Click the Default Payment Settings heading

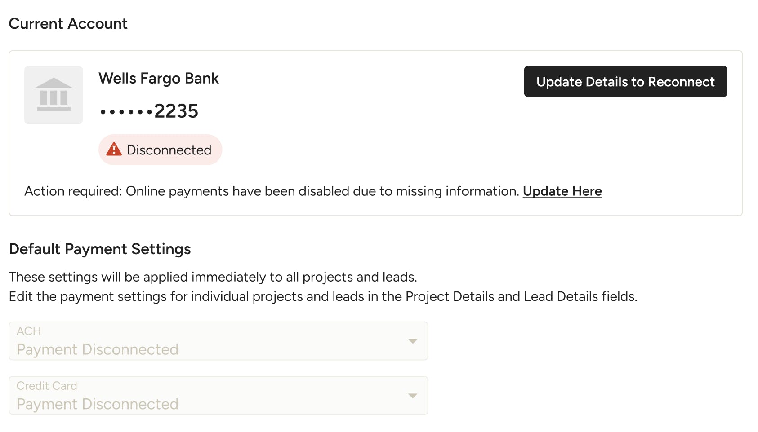(x=100, y=249)
